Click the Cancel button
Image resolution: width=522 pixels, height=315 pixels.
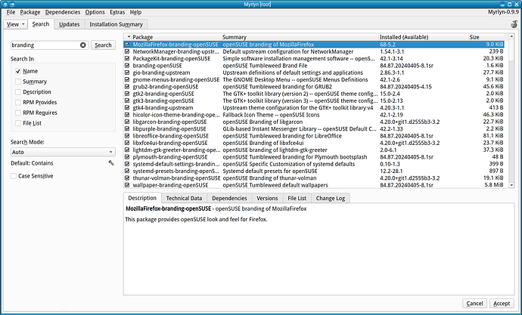tap(474, 303)
